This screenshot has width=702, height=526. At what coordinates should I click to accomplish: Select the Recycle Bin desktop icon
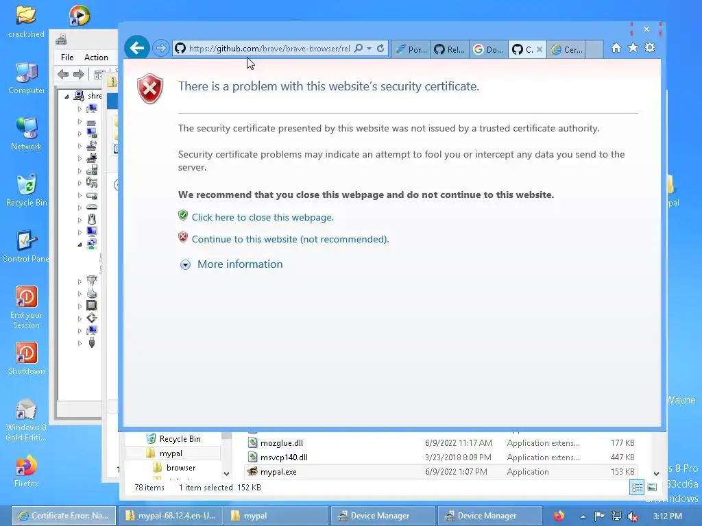tap(27, 190)
